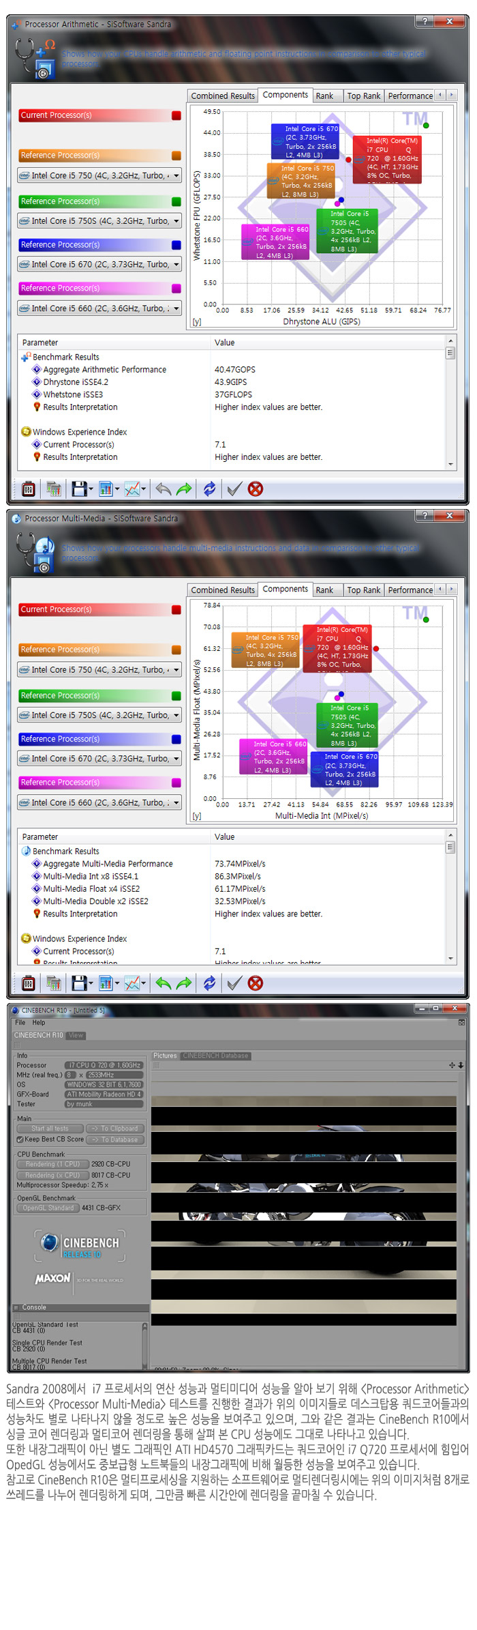
Task: Click copy results chart icon in Arithmetic toolbar
Action: coord(54,489)
